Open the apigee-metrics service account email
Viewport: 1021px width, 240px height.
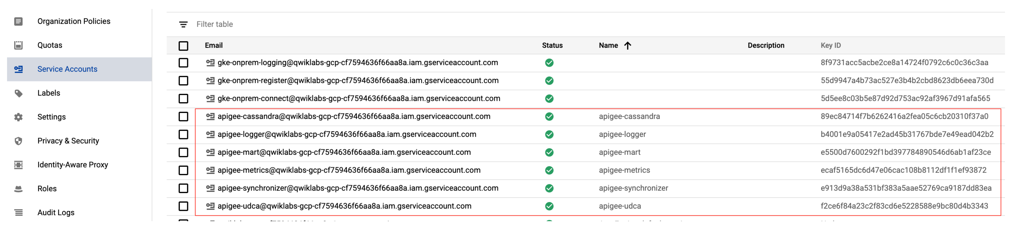(x=349, y=170)
